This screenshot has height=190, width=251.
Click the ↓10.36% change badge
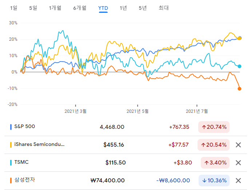[214, 181]
